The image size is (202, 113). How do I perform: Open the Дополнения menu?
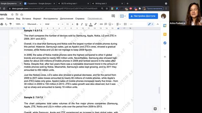(x=67, y=19)
